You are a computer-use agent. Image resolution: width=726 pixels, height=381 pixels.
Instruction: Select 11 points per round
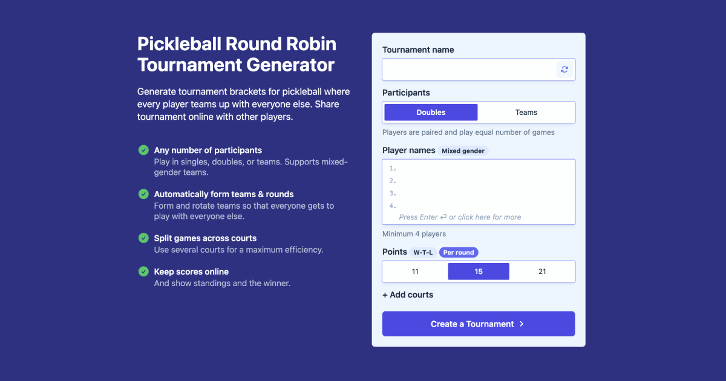(414, 271)
